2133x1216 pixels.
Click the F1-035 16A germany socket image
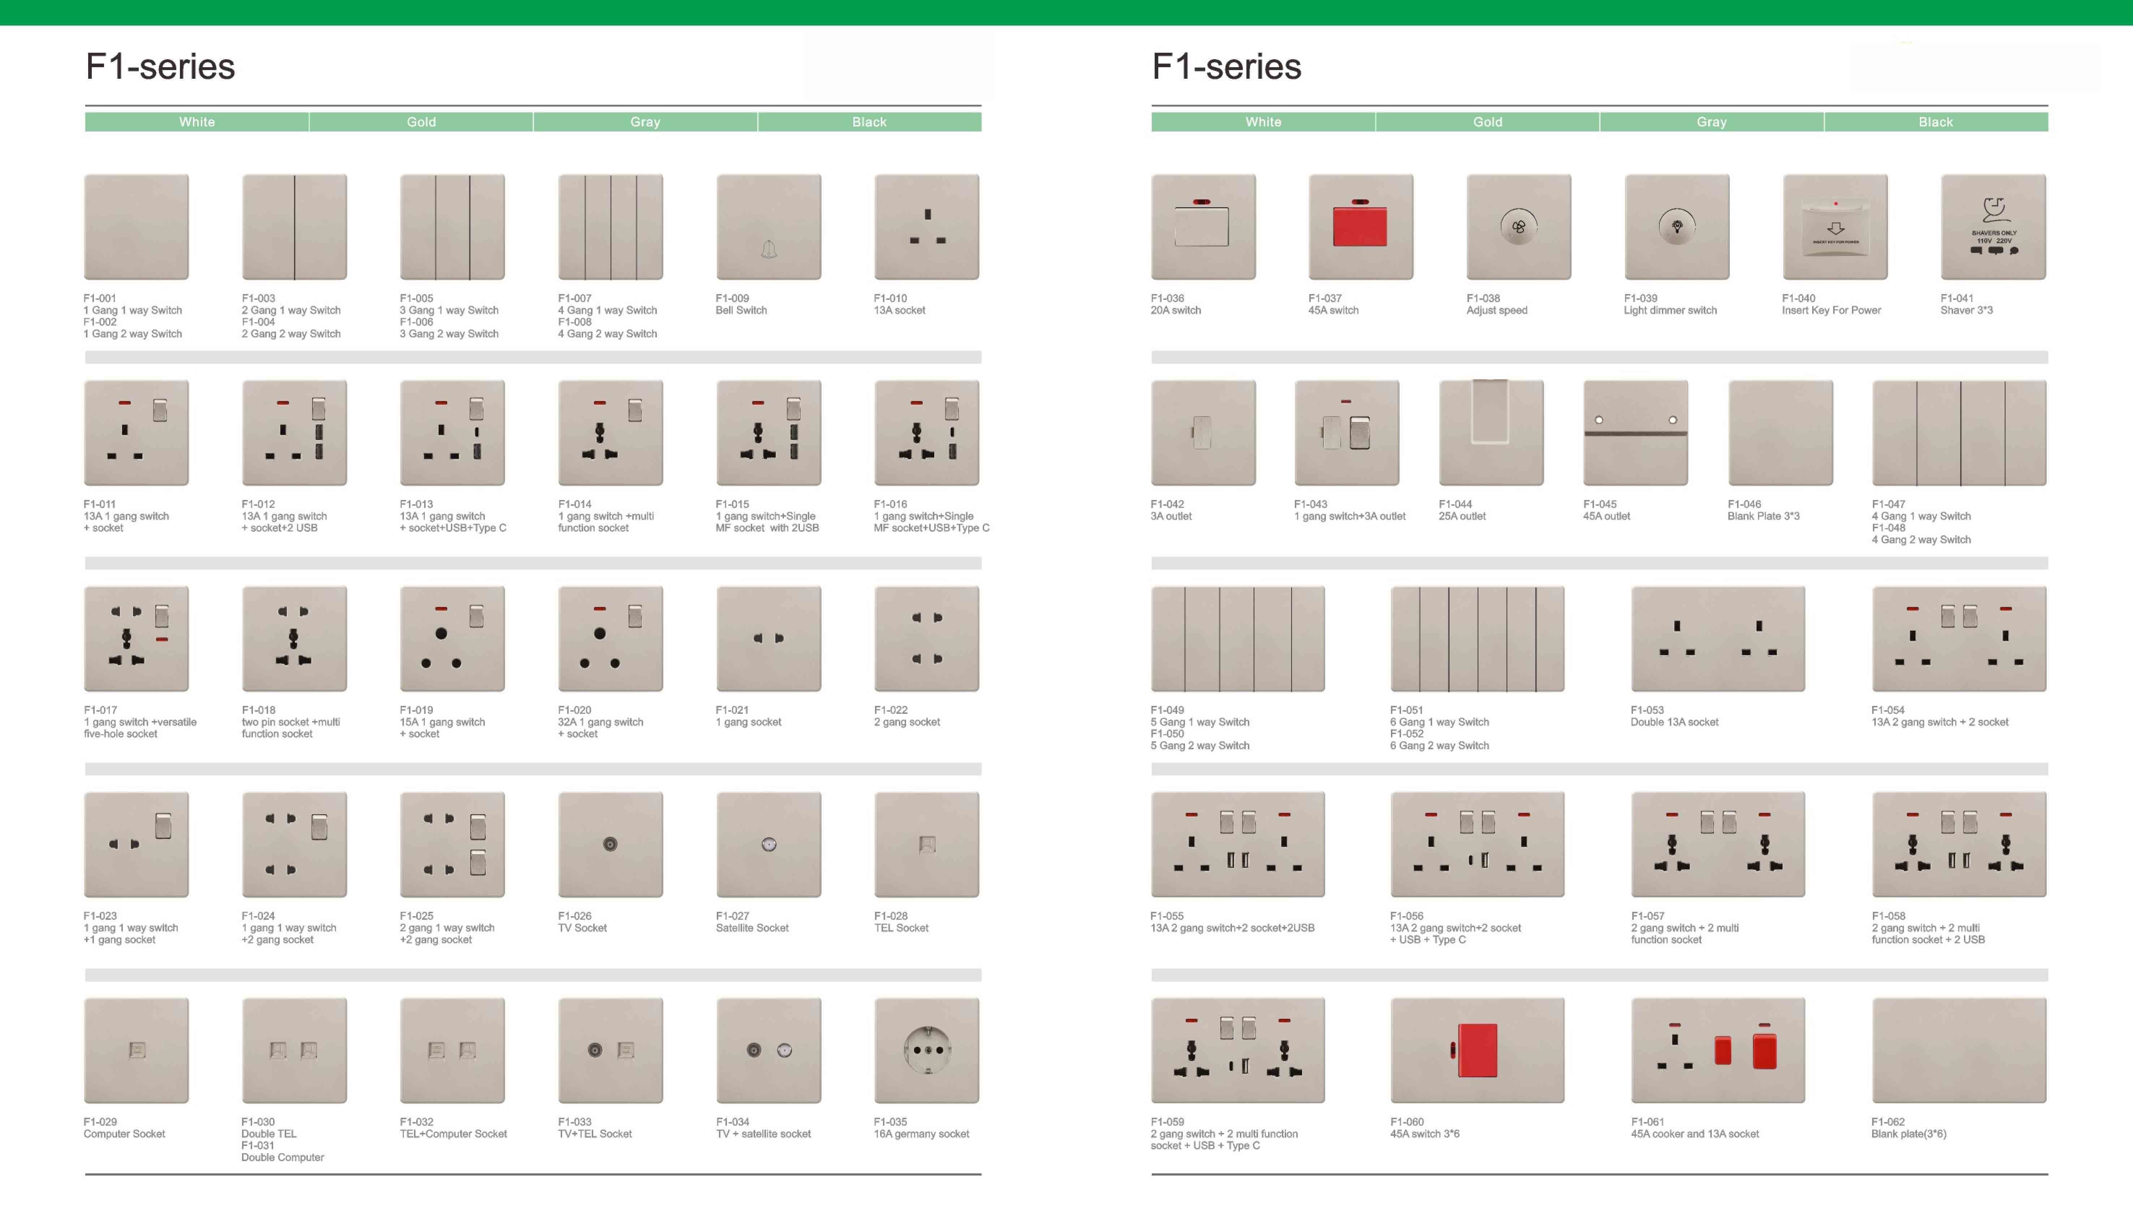click(x=926, y=1050)
